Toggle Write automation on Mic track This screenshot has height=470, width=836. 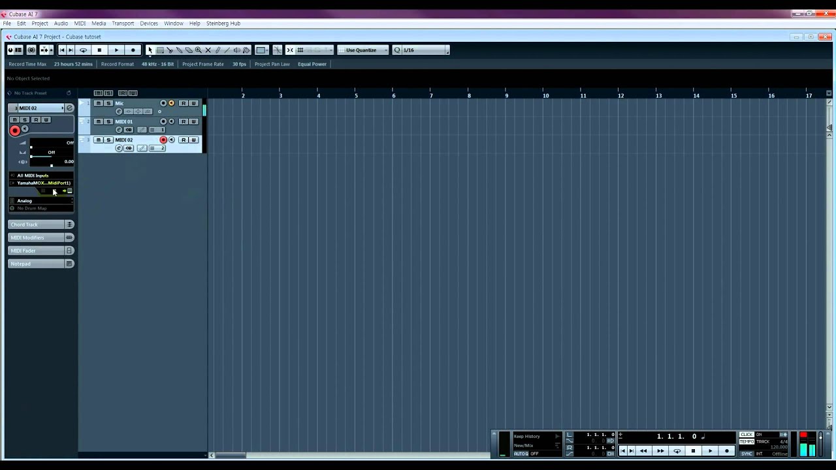coord(193,103)
